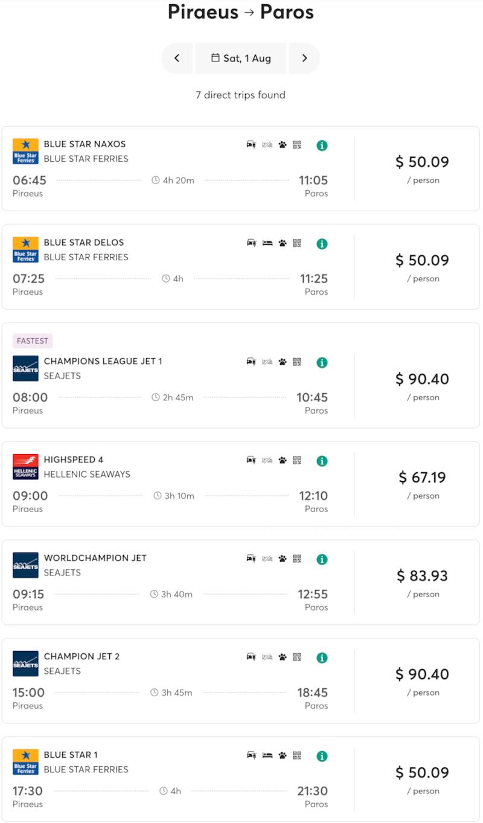483x823 pixels.
Task: Click info icon for WorldChampion Jet
Action: (x=322, y=559)
